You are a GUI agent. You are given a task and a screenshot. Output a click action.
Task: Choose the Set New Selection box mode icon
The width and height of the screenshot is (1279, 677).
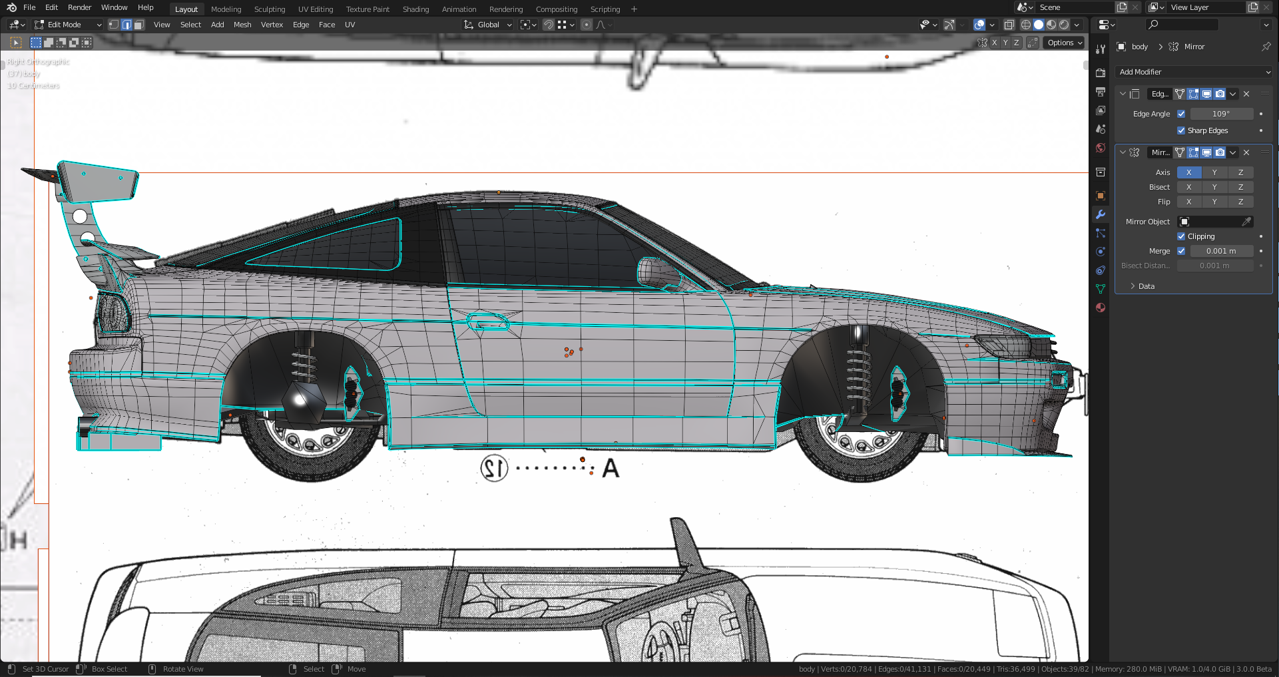(x=36, y=43)
